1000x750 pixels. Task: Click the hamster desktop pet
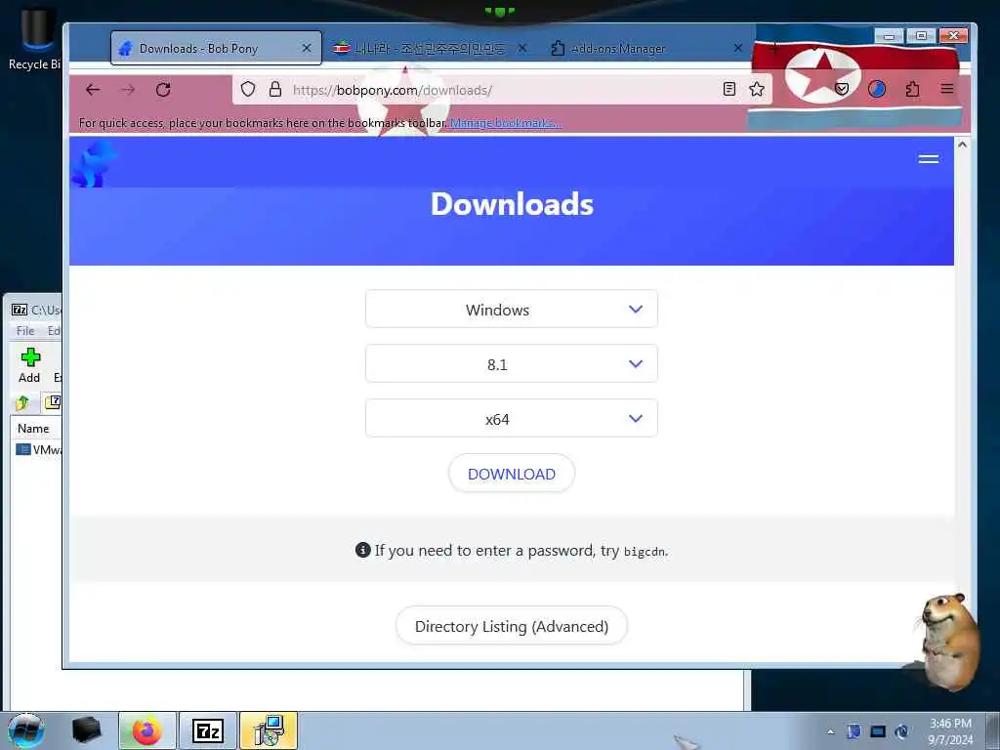(x=948, y=642)
